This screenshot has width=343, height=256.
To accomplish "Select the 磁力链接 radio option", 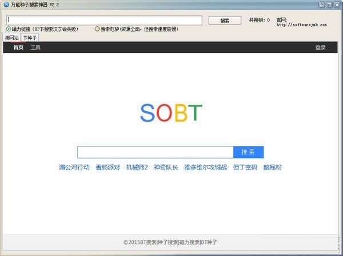I will (9, 29).
